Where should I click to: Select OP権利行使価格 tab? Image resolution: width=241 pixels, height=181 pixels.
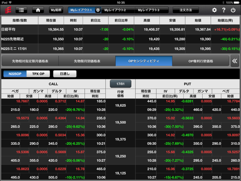pos(200,61)
